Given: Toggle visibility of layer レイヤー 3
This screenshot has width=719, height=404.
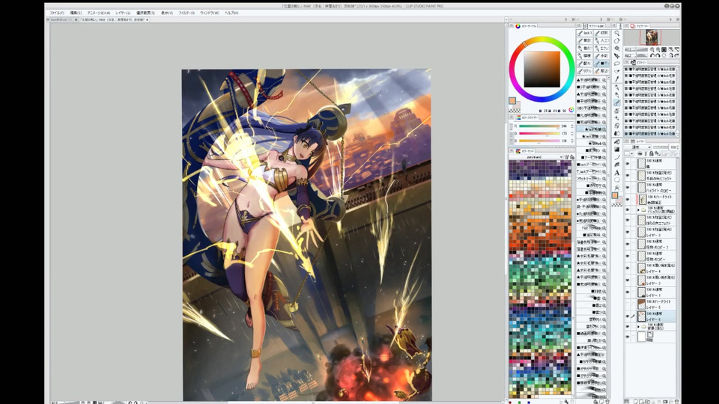Looking at the screenshot, I should [x=628, y=232].
